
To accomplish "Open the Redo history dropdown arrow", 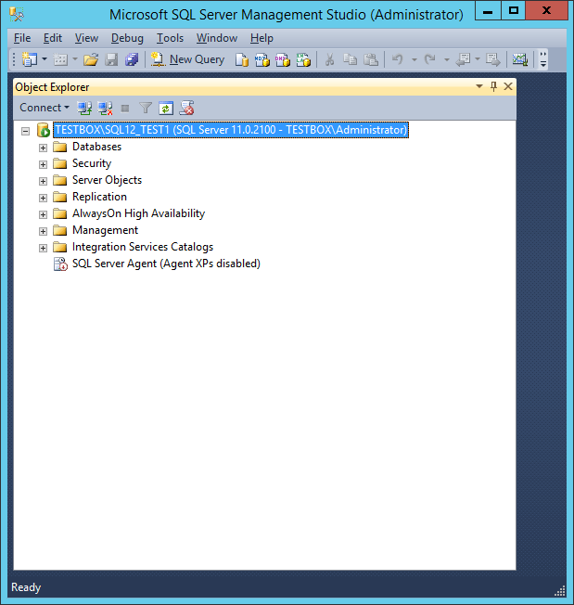I will (x=447, y=59).
